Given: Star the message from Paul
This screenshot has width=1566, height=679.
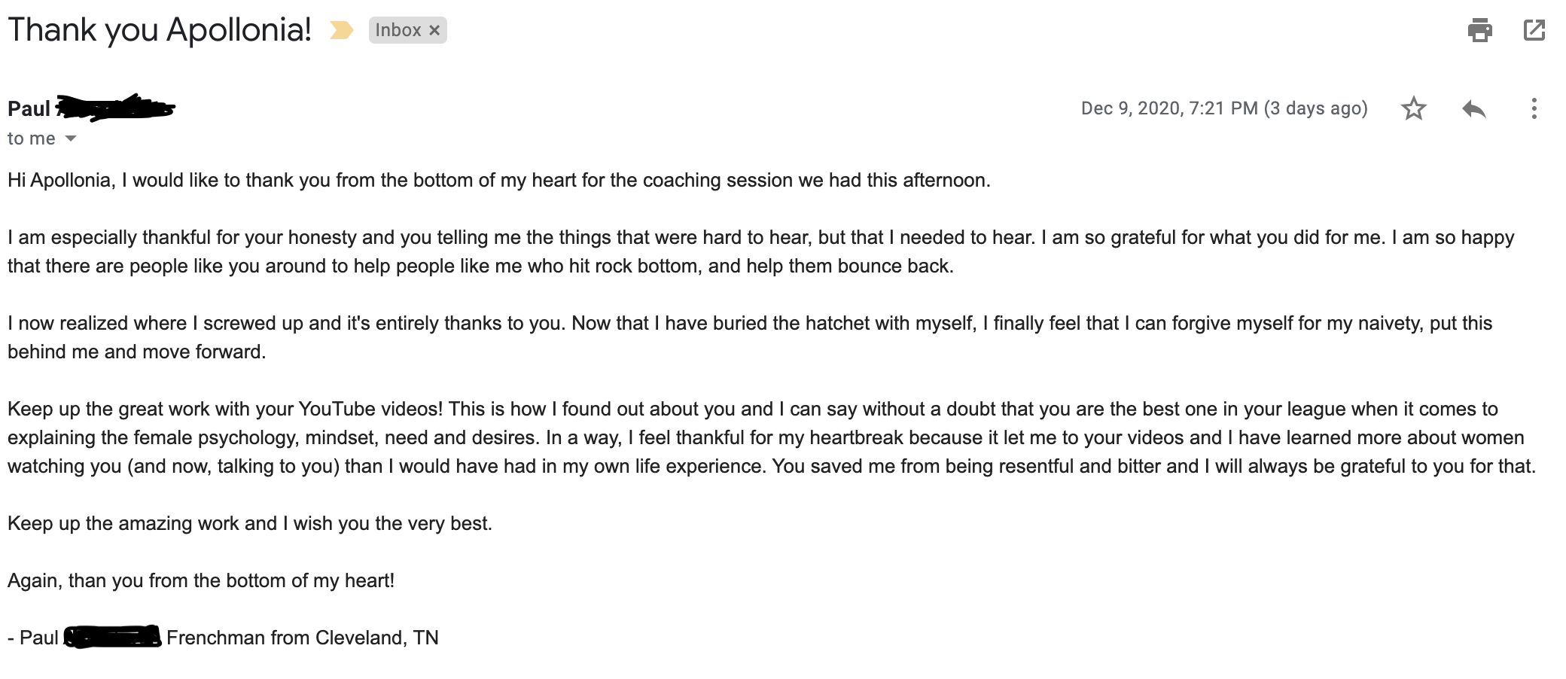Looking at the screenshot, I should (1413, 108).
